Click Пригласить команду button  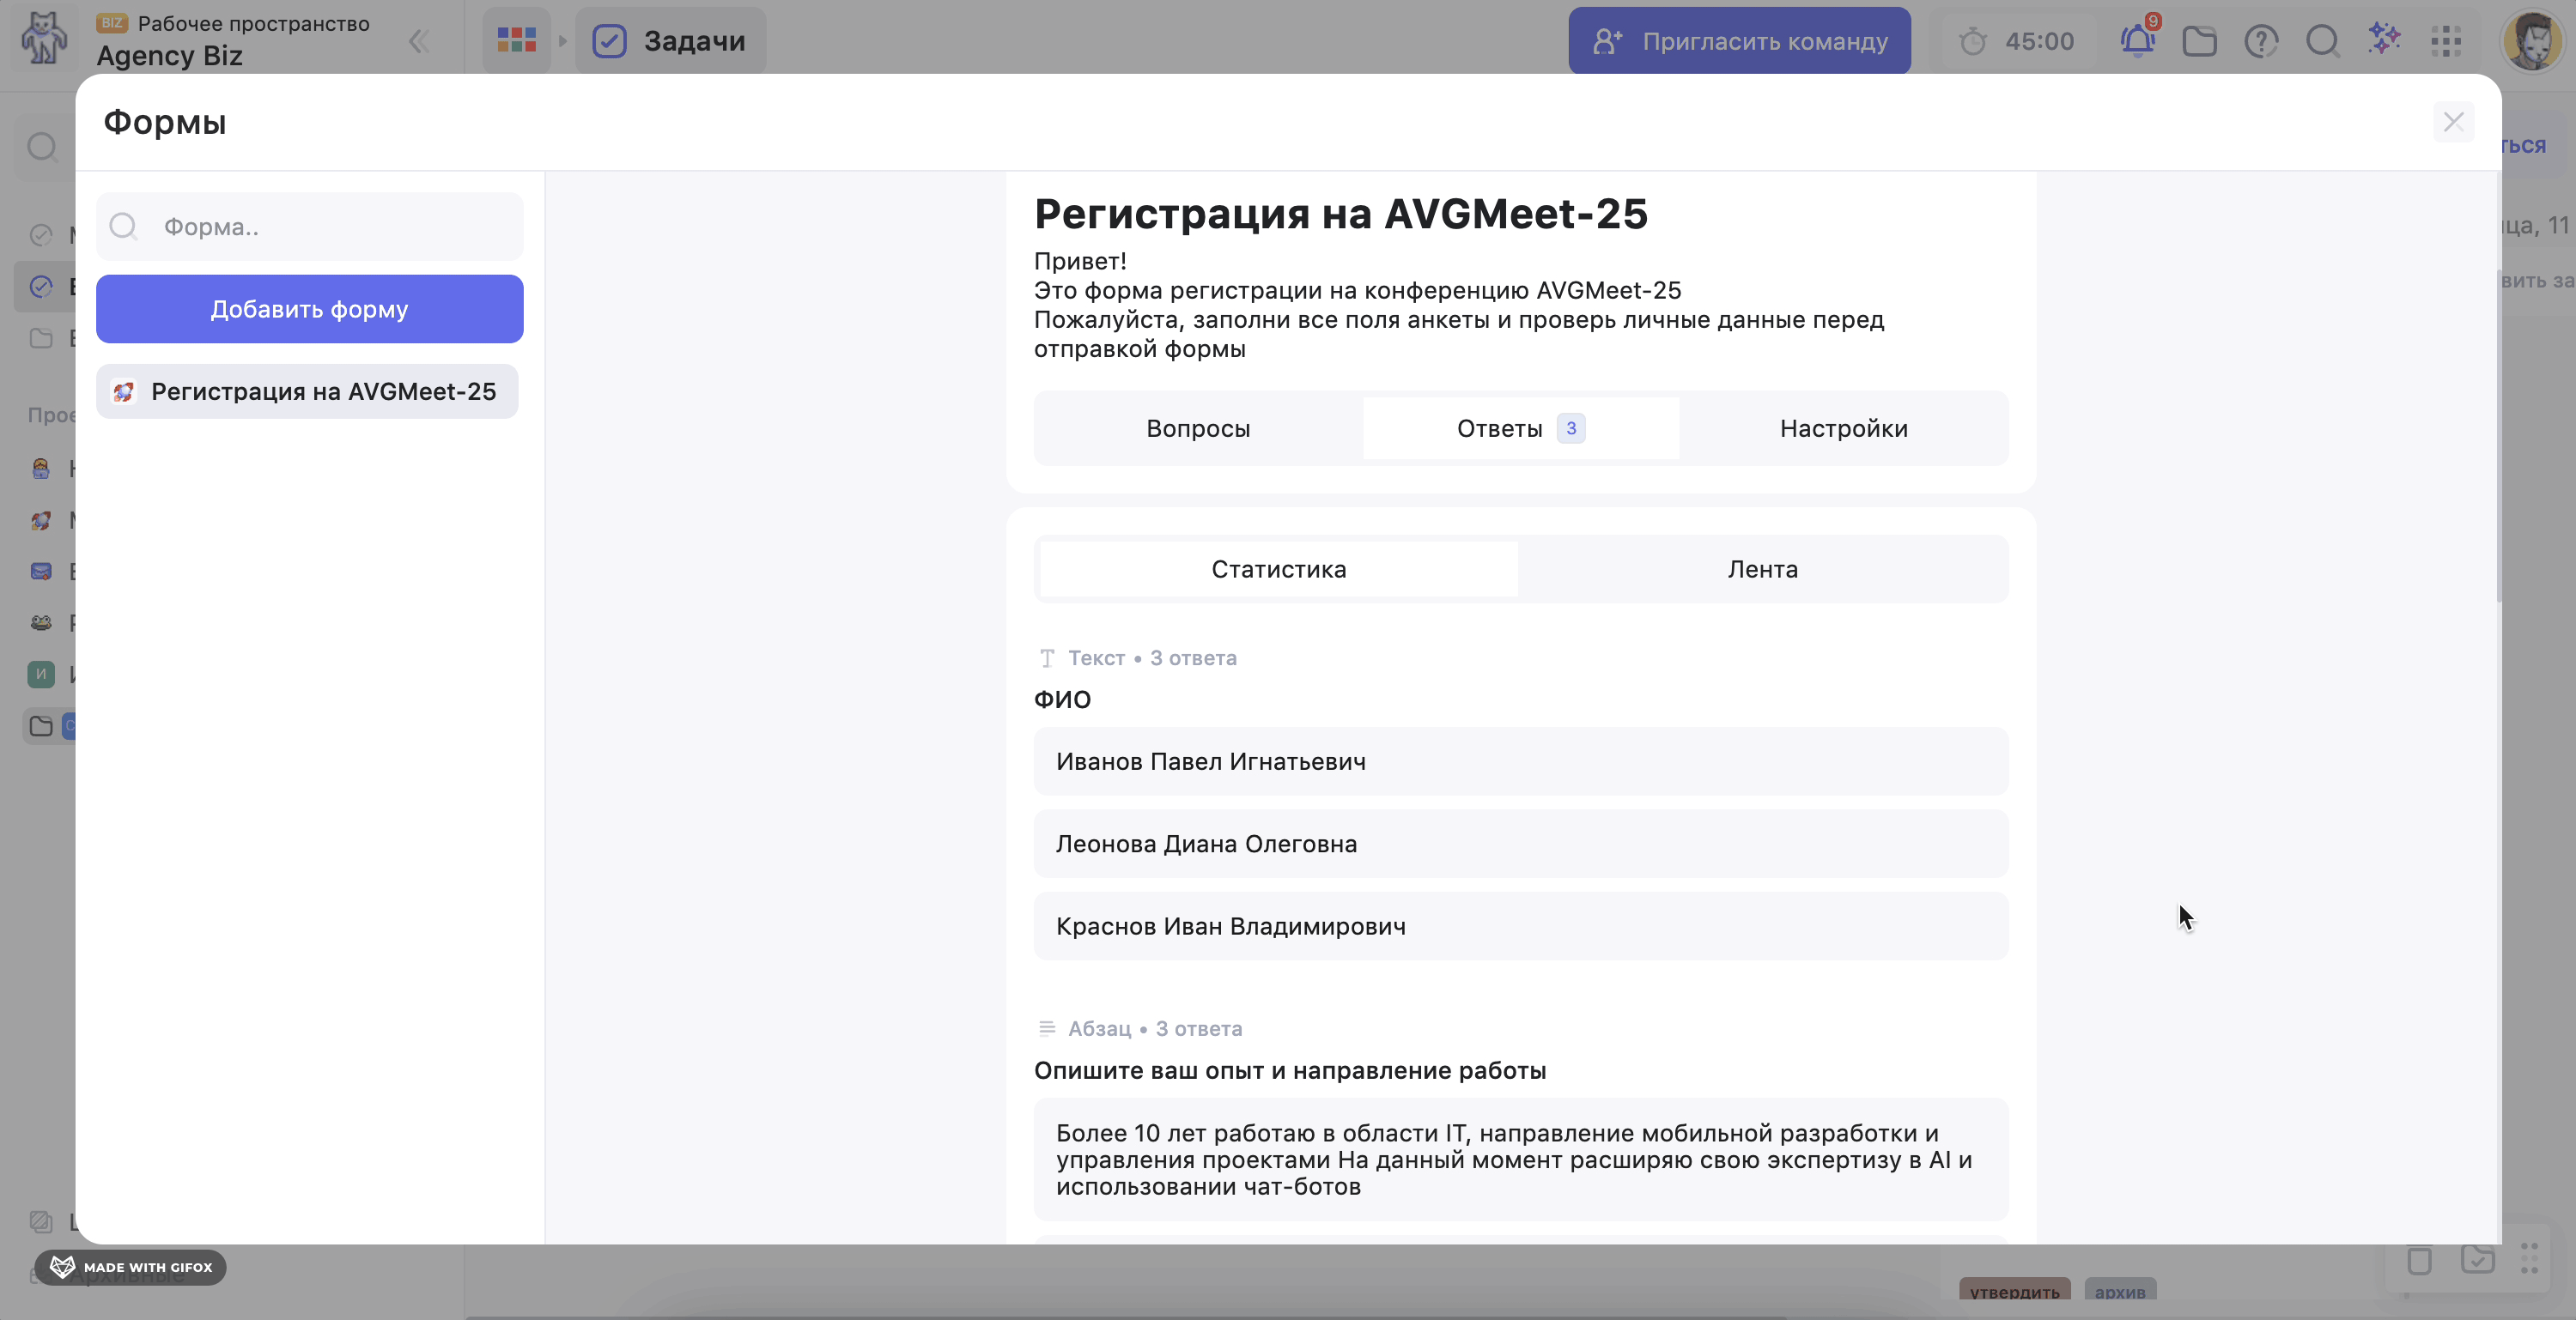1739,41
